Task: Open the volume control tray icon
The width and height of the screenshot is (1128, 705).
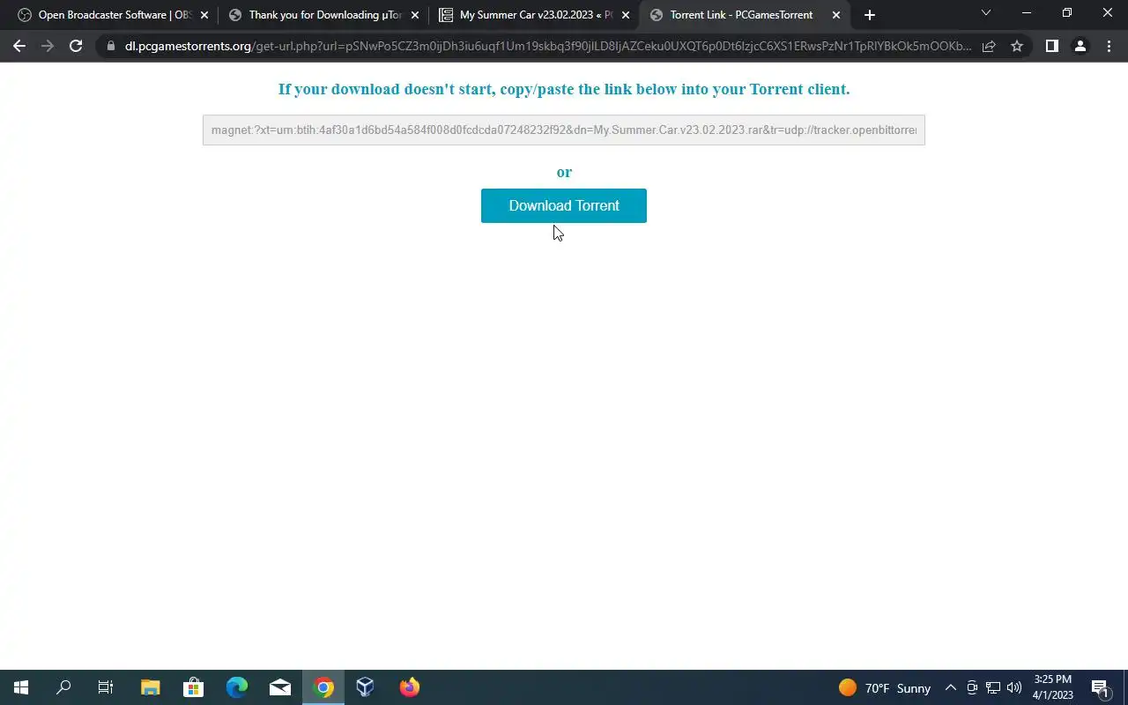Action: pos(1014,688)
